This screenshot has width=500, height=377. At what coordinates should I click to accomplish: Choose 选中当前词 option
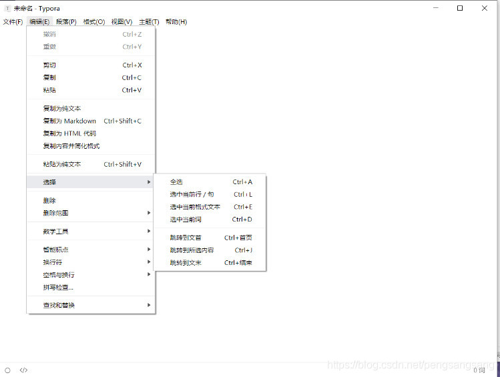(x=210, y=220)
